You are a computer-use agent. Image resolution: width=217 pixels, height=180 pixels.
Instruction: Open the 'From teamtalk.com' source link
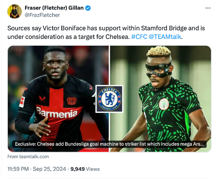tap(28, 156)
